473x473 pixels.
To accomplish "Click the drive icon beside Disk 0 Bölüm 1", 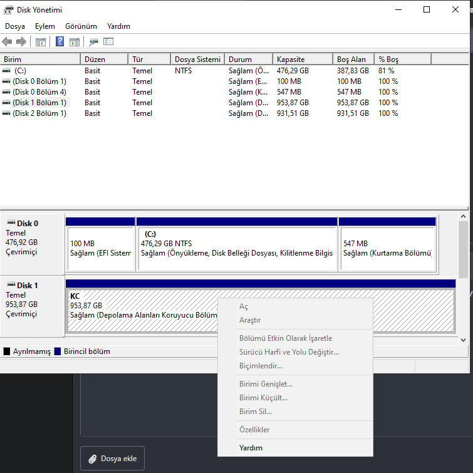I will coord(6,81).
